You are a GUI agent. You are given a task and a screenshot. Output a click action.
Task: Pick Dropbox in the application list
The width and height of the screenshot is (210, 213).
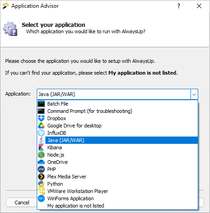[x=117, y=118]
